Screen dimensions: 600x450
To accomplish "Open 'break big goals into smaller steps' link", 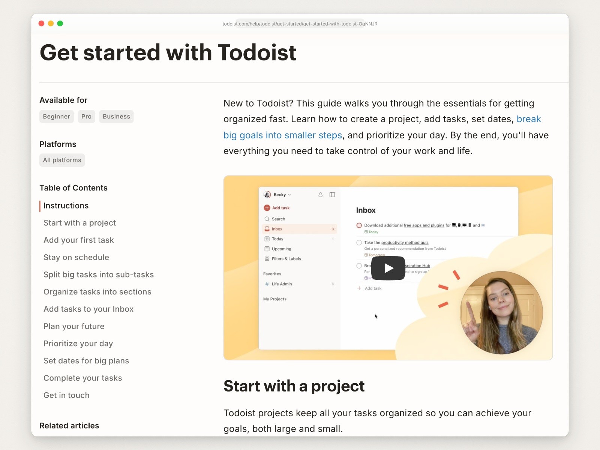I will 382,127.
